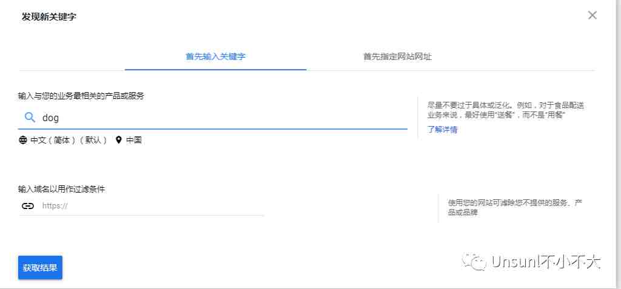Screen dimensions: 621x289
Task: Click the chain link icon
Action: (28, 206)
